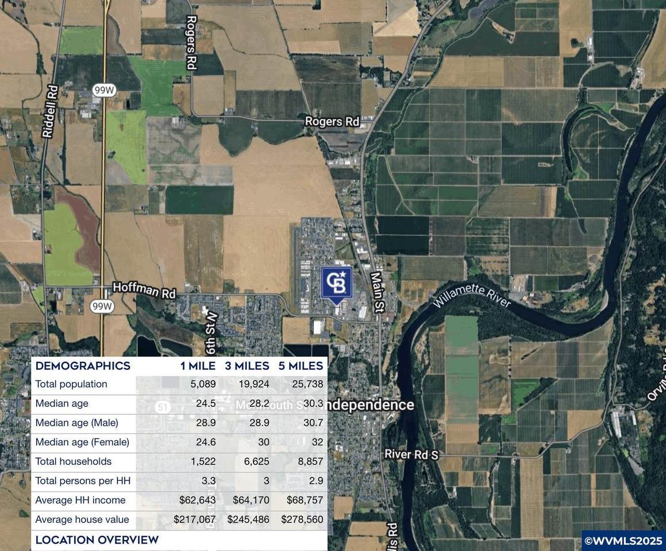666x551 pixels.
Task: Click the DEMOGRAPHICS table heading
Action: (83, 366)
